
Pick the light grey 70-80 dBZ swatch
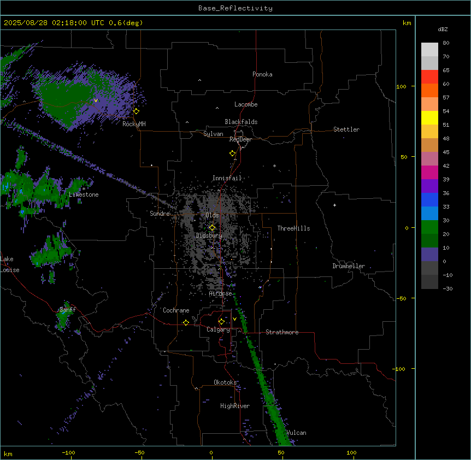[x=429, y=50]
